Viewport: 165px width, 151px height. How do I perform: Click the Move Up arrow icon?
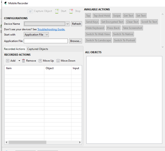tap(40, 61)
